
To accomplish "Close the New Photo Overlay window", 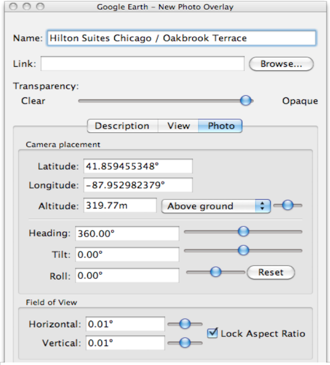I will [x=13, y=7].
